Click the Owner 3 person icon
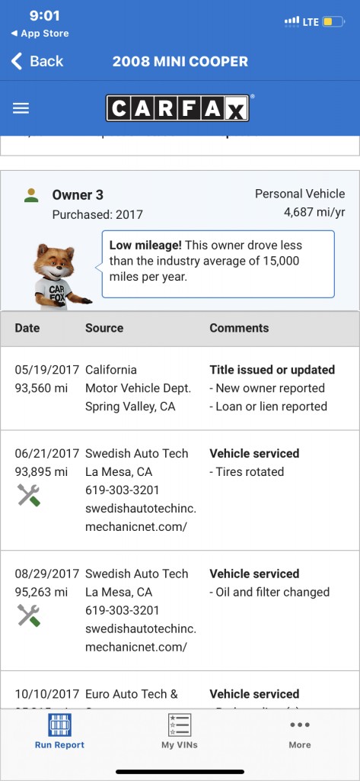This screenshot has width=360, height=781. (31, 195)
